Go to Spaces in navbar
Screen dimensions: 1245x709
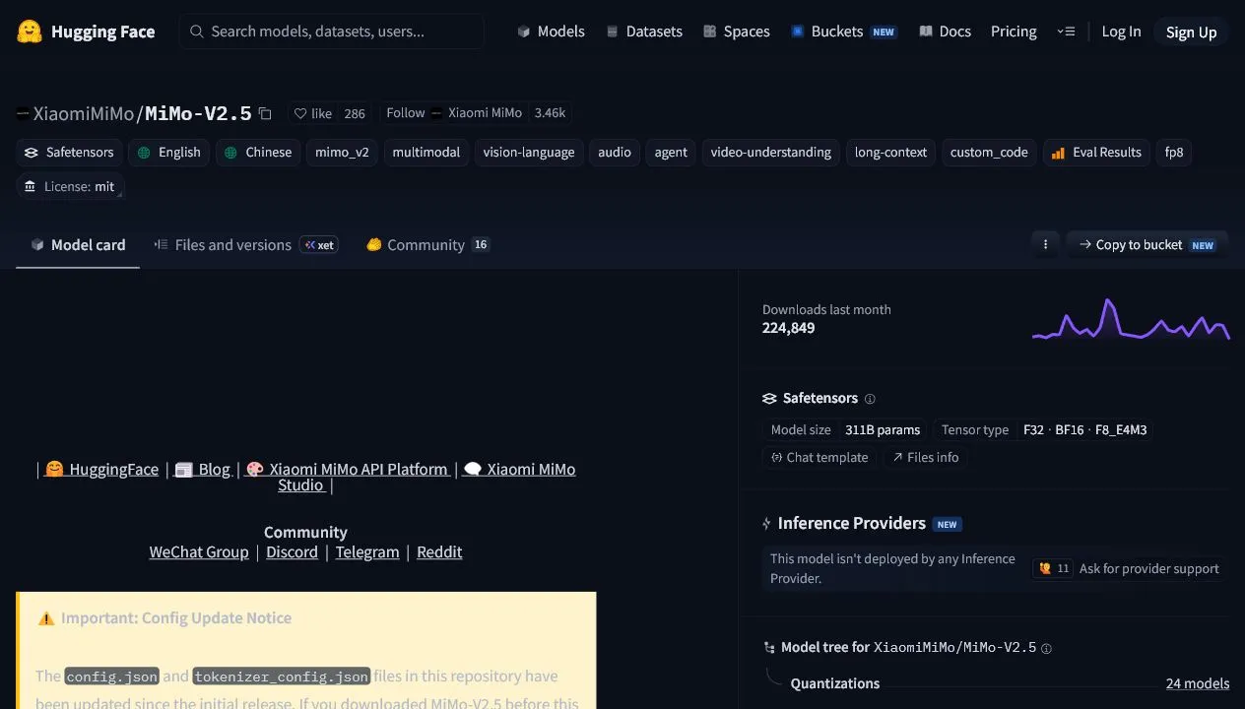coord(736,32)
